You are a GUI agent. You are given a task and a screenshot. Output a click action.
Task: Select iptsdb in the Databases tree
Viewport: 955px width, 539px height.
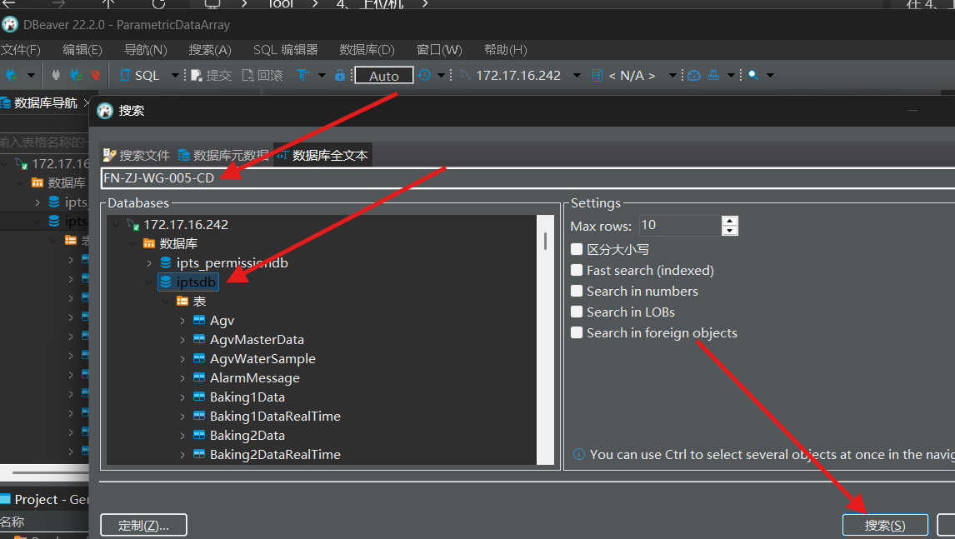(188, 282)
